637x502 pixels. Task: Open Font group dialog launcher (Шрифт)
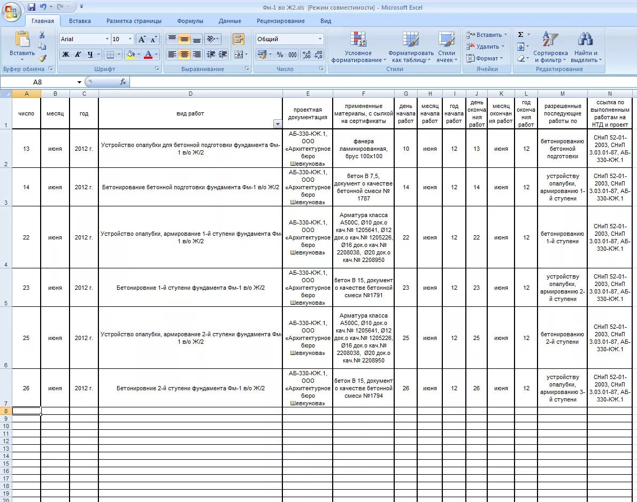click(157, 69)
